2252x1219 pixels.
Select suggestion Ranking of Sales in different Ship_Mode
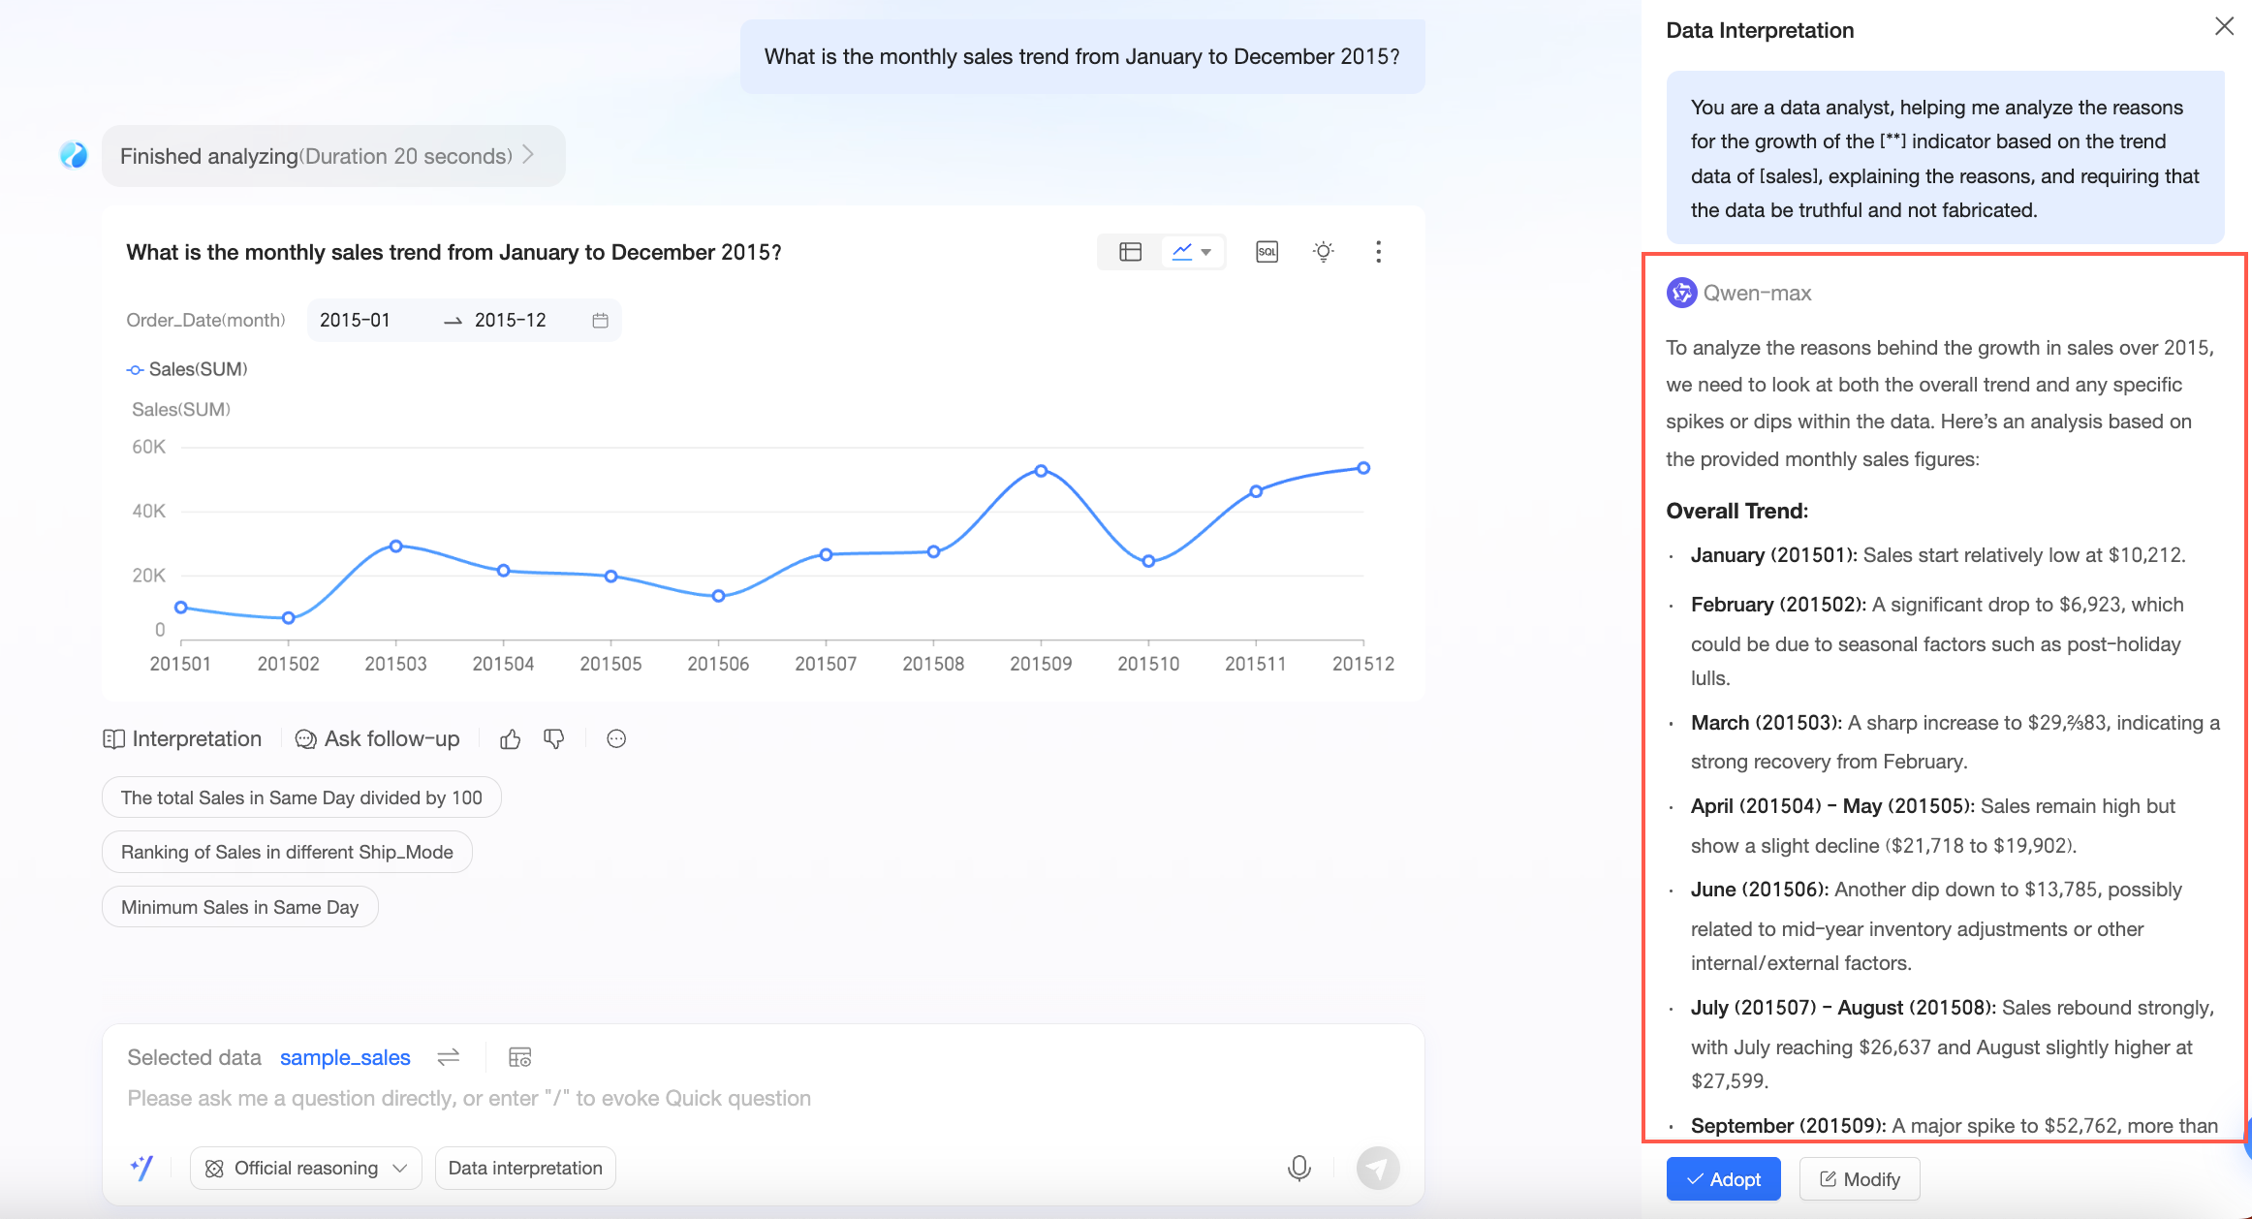tap(287, 852)
